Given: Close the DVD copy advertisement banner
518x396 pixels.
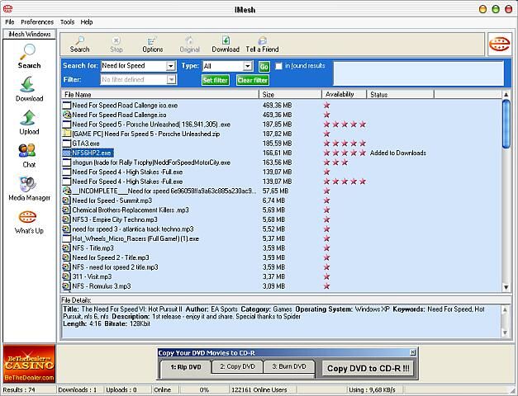Looking at the screenshot, I should coord(413,352).
